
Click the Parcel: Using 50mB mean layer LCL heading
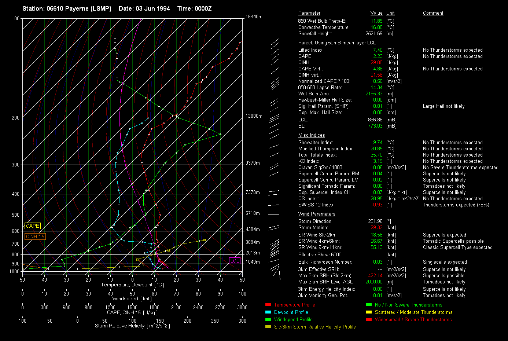[x=337, y=43]
